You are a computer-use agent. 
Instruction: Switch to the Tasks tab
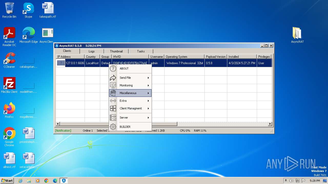tap(141, 51)
